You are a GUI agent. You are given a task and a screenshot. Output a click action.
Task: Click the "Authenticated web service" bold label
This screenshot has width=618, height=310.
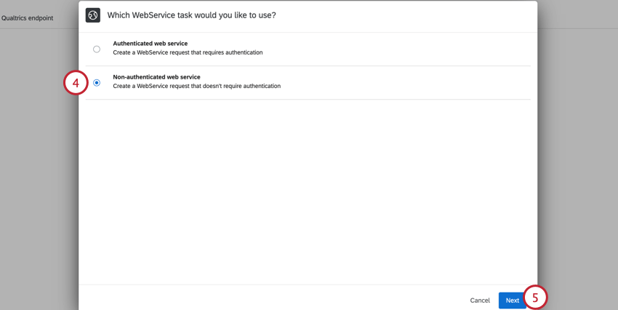point(151,44)
